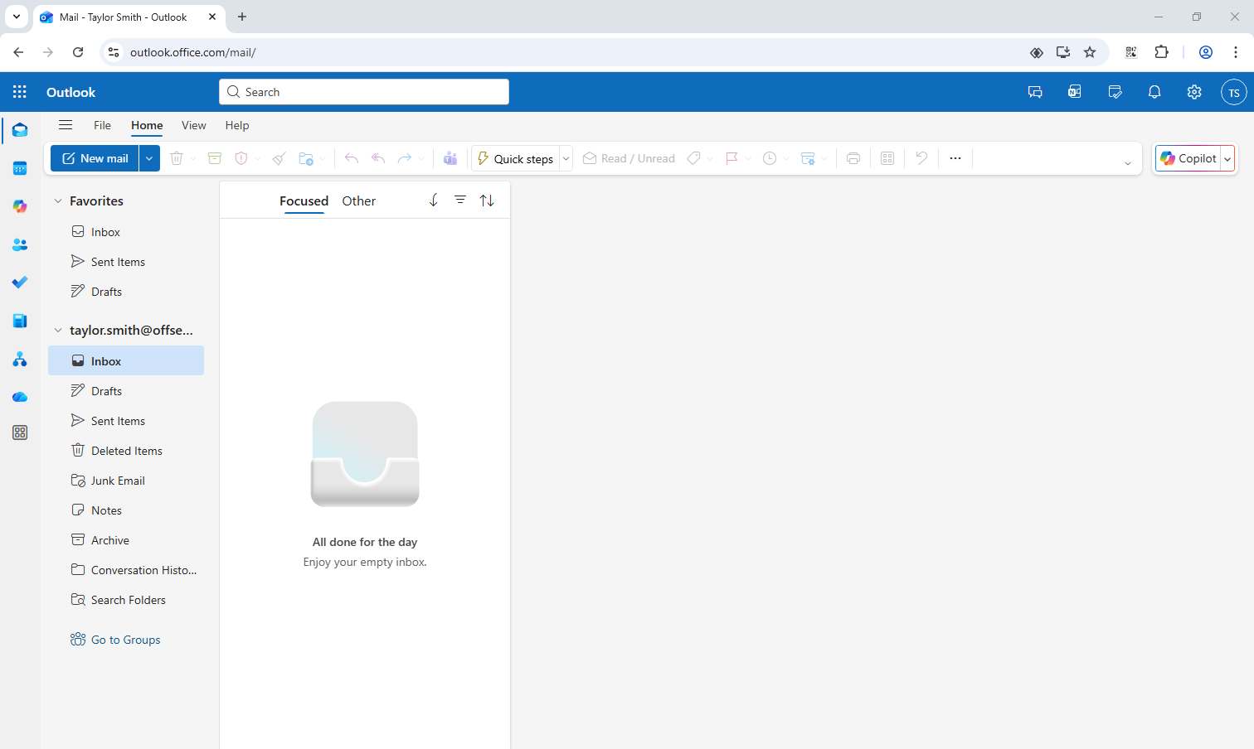Screen dimensions: 1254x749
Task: Click the Office app launcher grid
Action: click(20, 92)
